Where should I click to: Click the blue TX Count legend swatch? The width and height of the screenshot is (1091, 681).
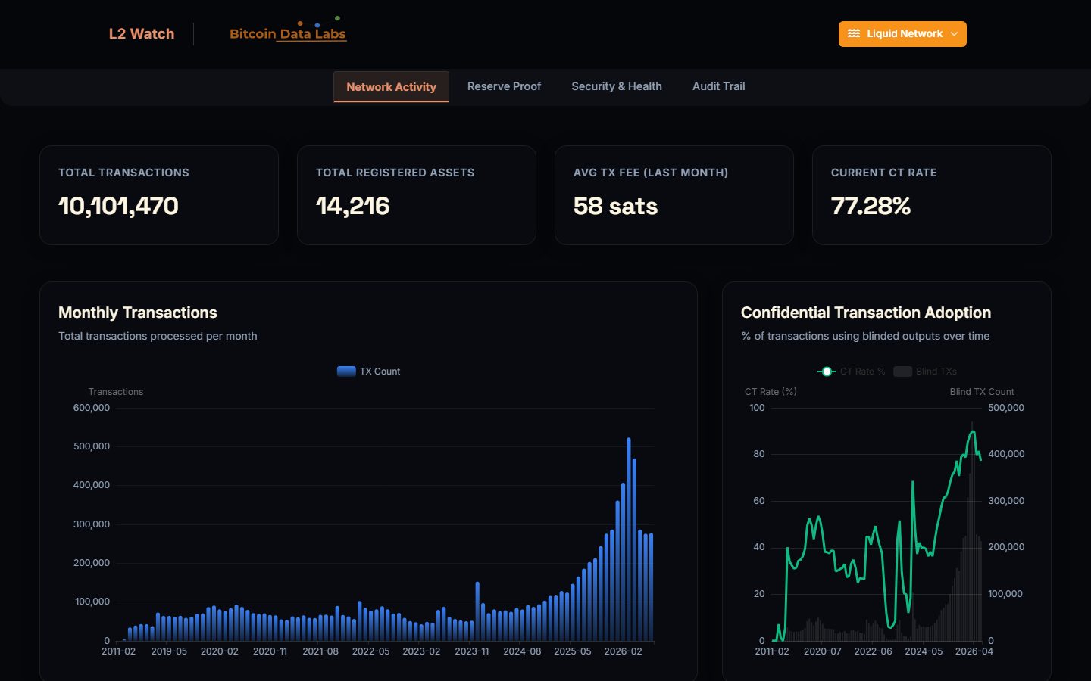click(x=346, y=372)
